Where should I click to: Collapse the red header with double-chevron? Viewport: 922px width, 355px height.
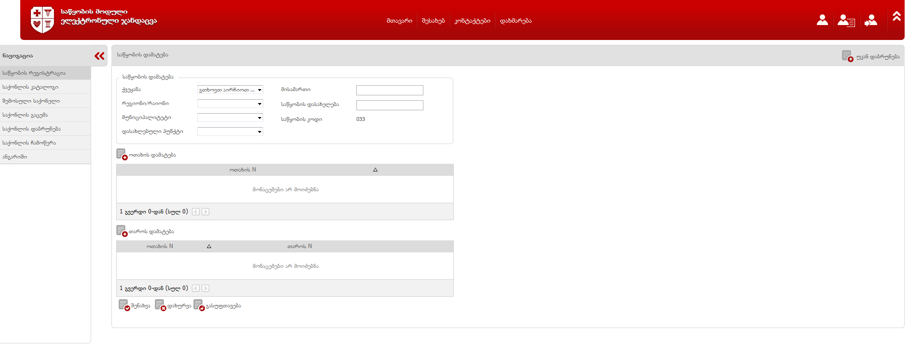[896, 16]
